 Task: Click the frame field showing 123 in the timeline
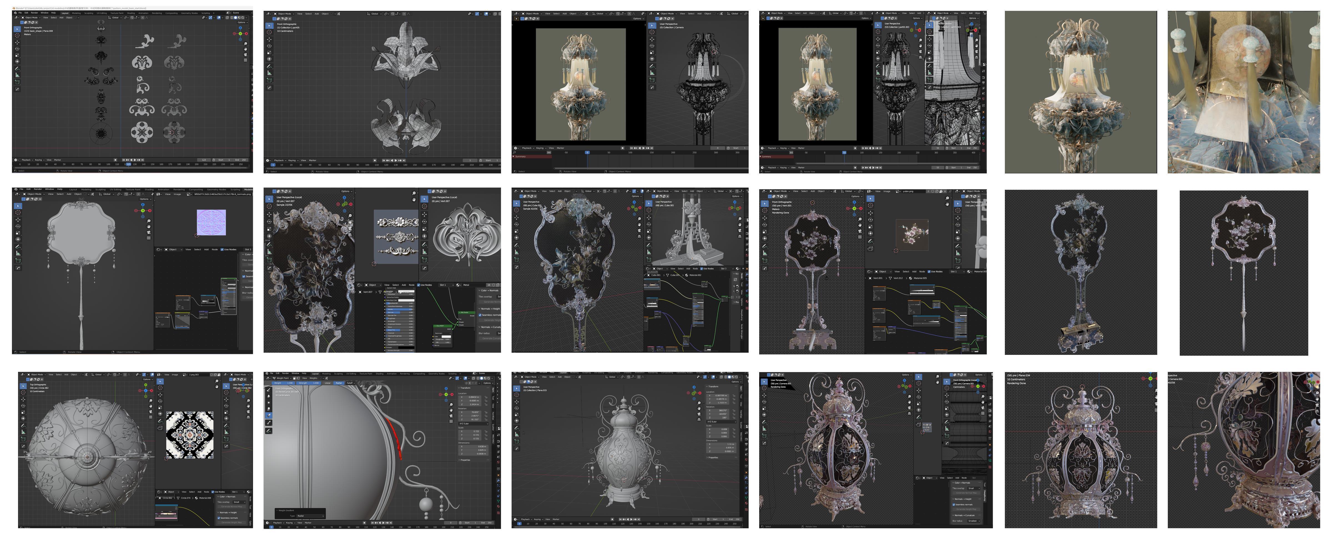(x=204, y=160)
